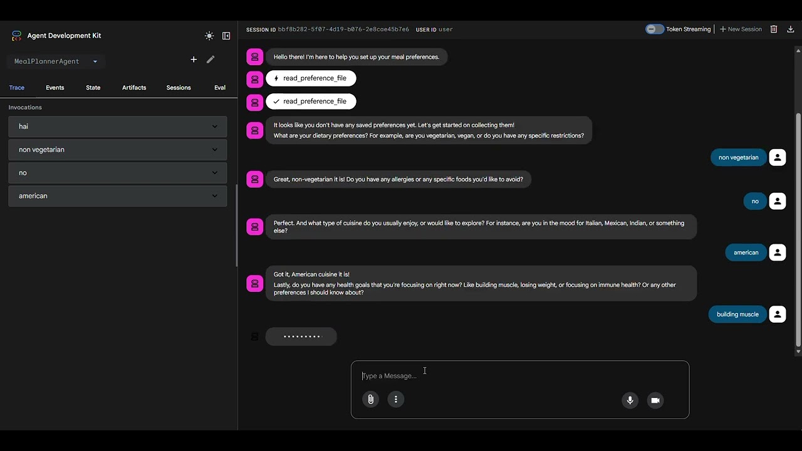This screenshot has height=451, width=802.
Task: Delete the session with trash icon
Action: coord(774,29)
